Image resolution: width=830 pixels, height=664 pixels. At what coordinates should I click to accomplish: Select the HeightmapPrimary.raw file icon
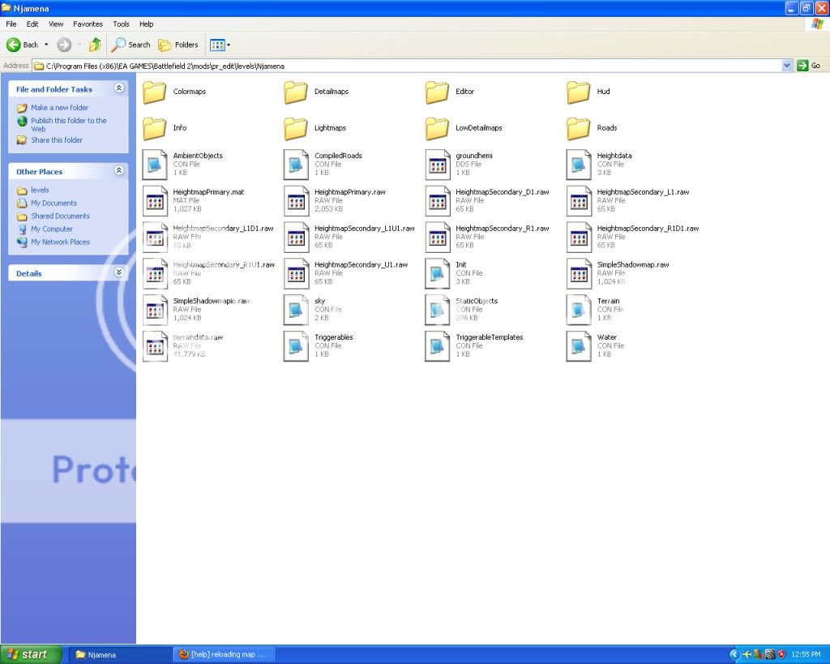point(296,200)
